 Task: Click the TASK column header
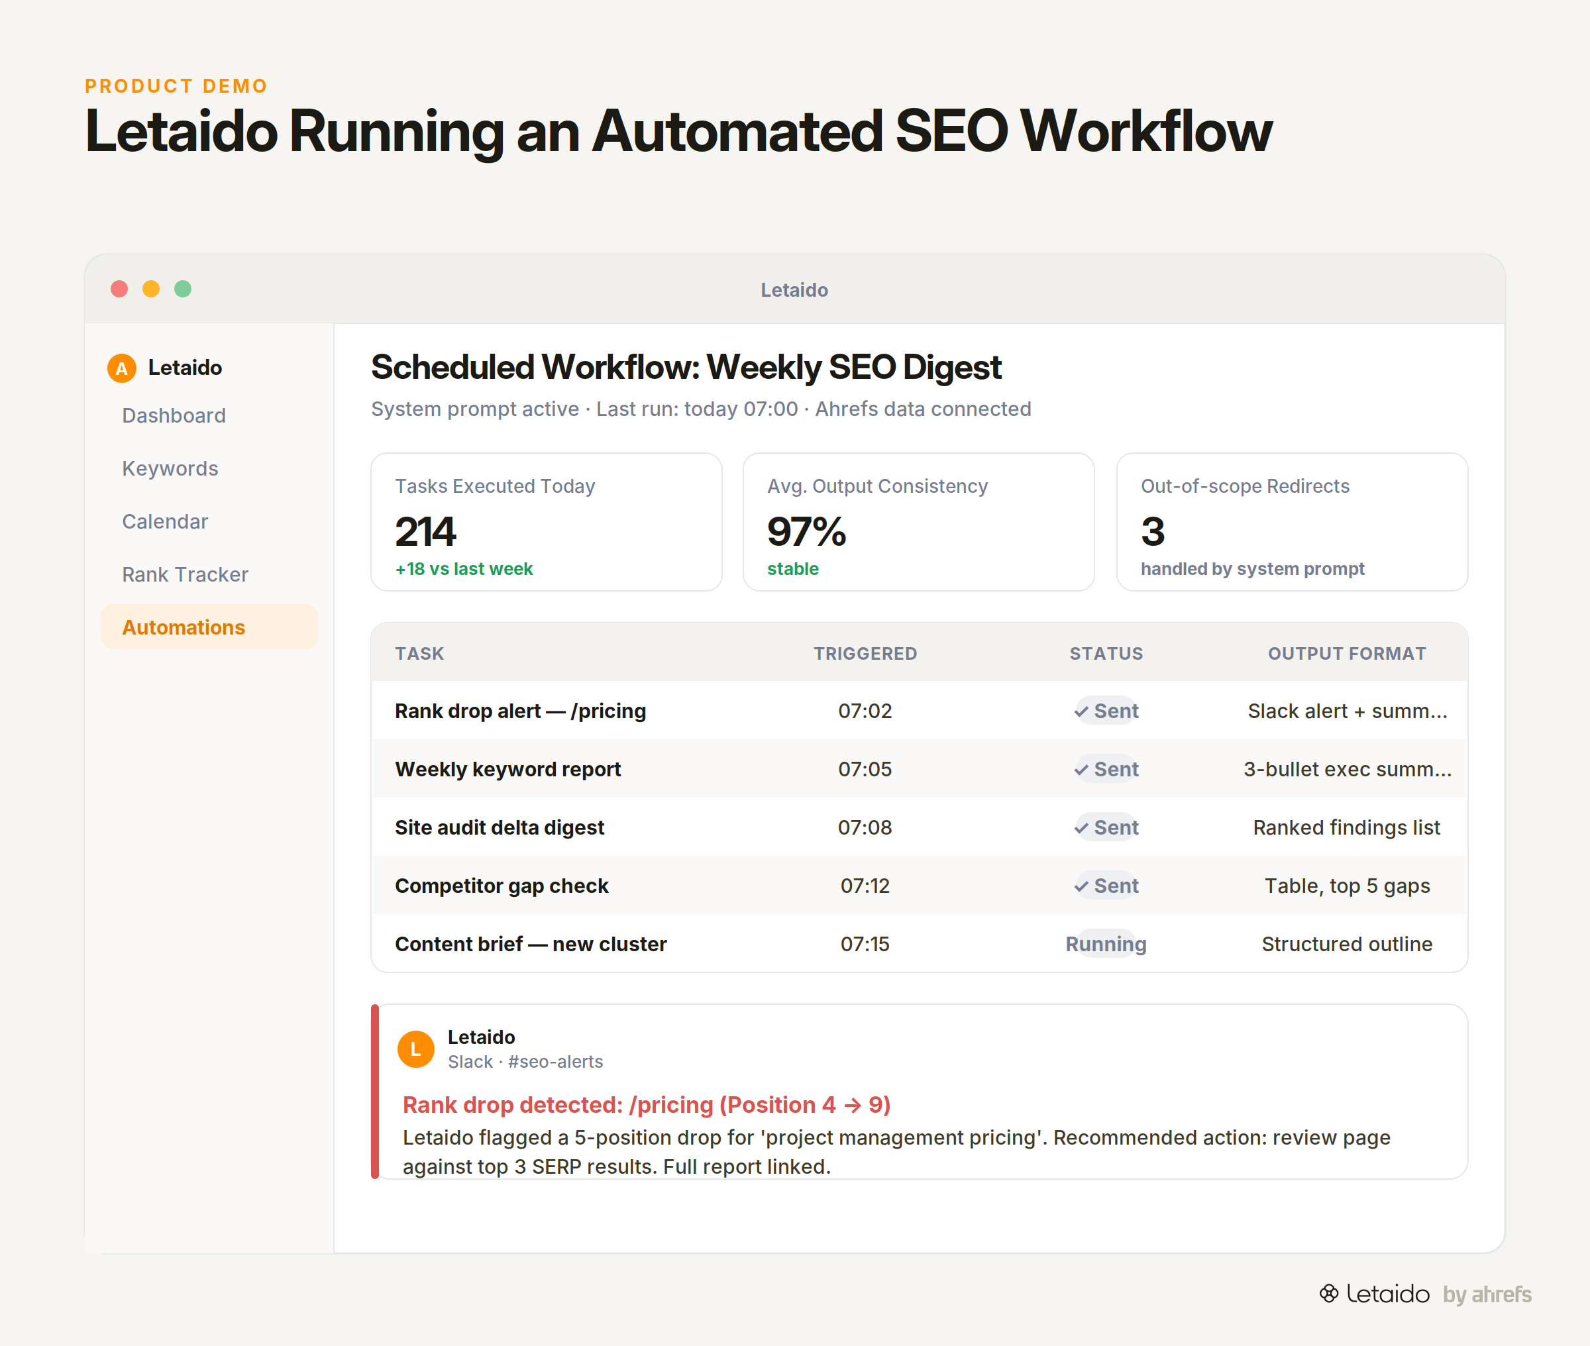[419, 654]
